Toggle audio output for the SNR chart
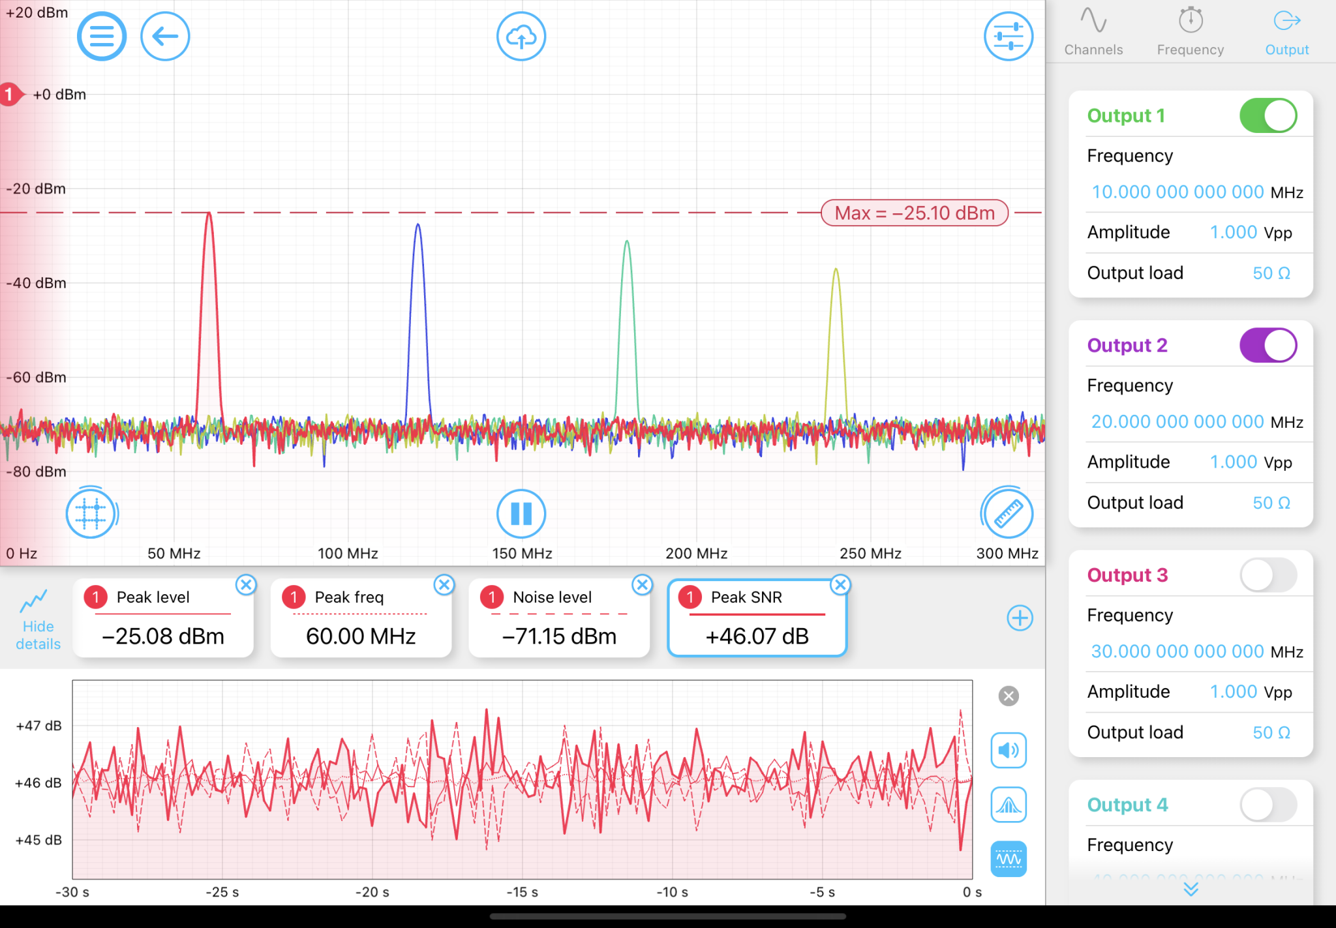Viewport: 1336px width, 928px height. (x=1008, y=751)
